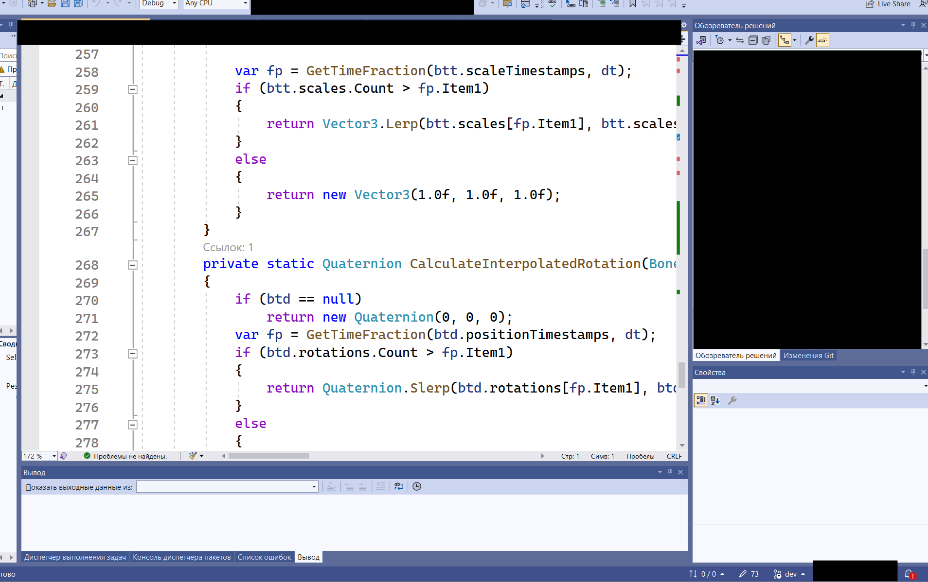Viewport: 928px width, 582px height.
Task: Collapse the else block at line 263
Action: [132, 160]
